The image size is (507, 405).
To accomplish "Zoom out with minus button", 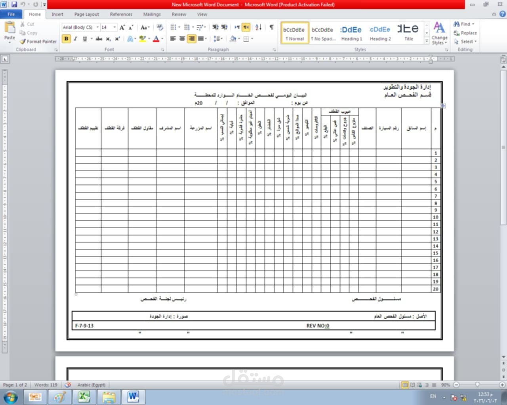I will tap(456, 385).
